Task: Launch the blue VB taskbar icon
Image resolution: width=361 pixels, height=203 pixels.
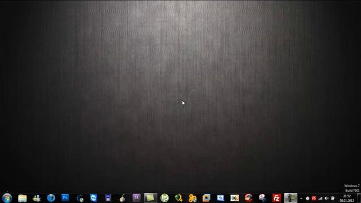Action: [221, 198]
